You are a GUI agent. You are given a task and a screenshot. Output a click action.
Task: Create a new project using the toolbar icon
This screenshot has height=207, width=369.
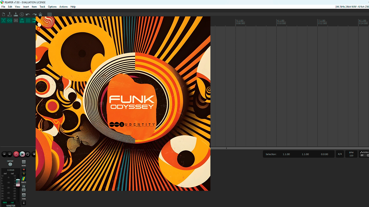pos(4,14)
